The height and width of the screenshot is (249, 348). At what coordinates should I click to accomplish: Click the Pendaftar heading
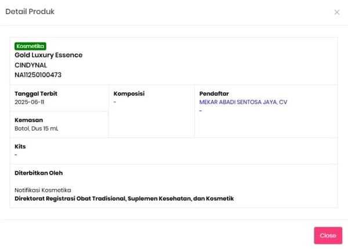[213, 93]
